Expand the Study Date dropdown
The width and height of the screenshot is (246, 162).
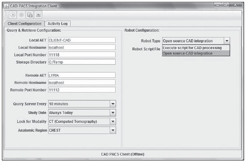coord(113,113)
